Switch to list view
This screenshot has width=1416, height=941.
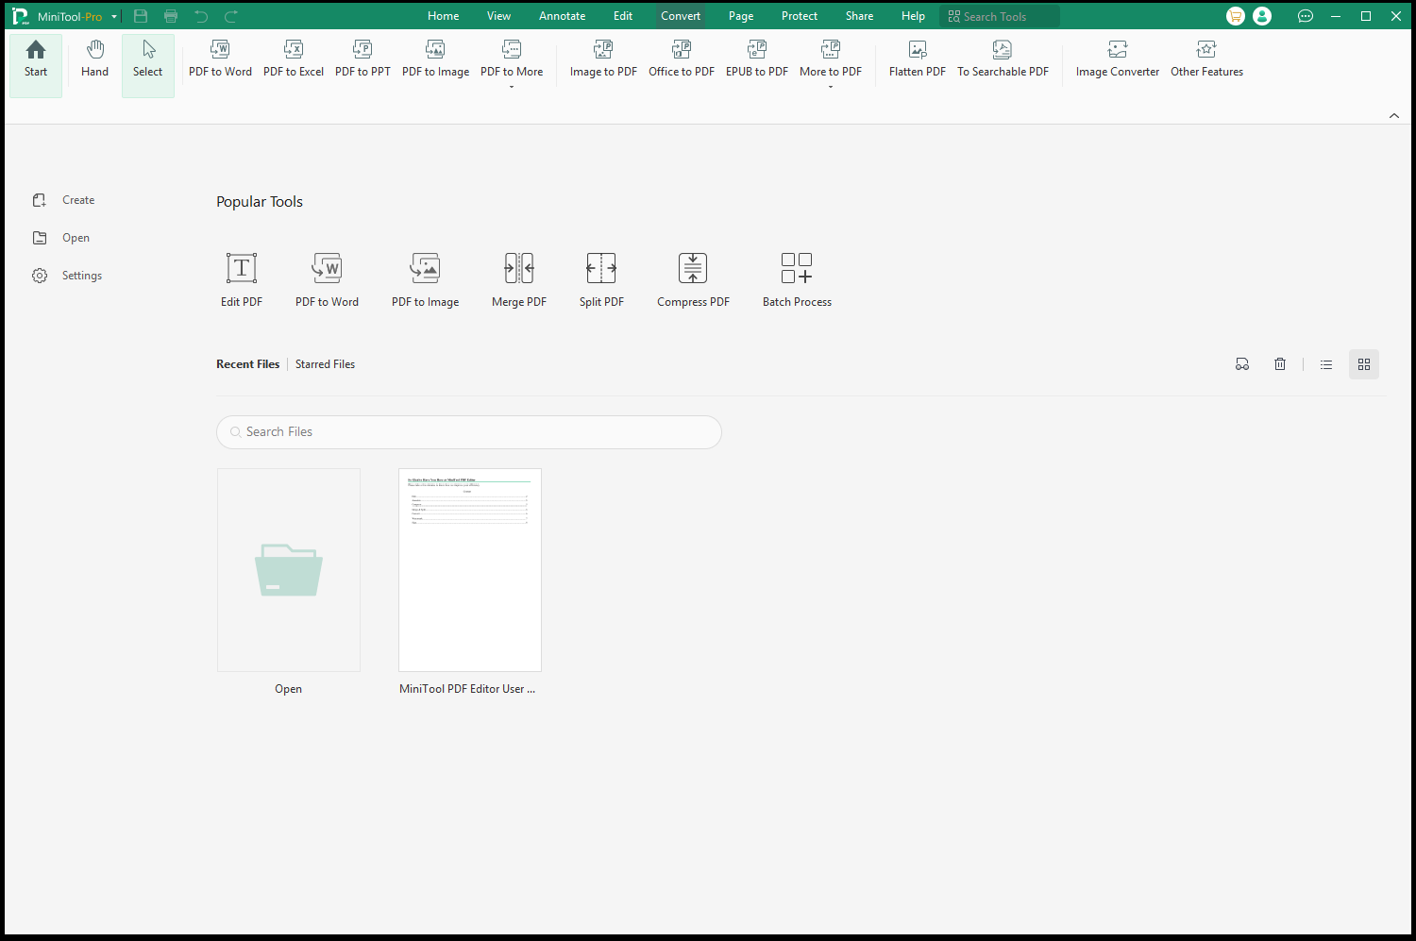1326,364
